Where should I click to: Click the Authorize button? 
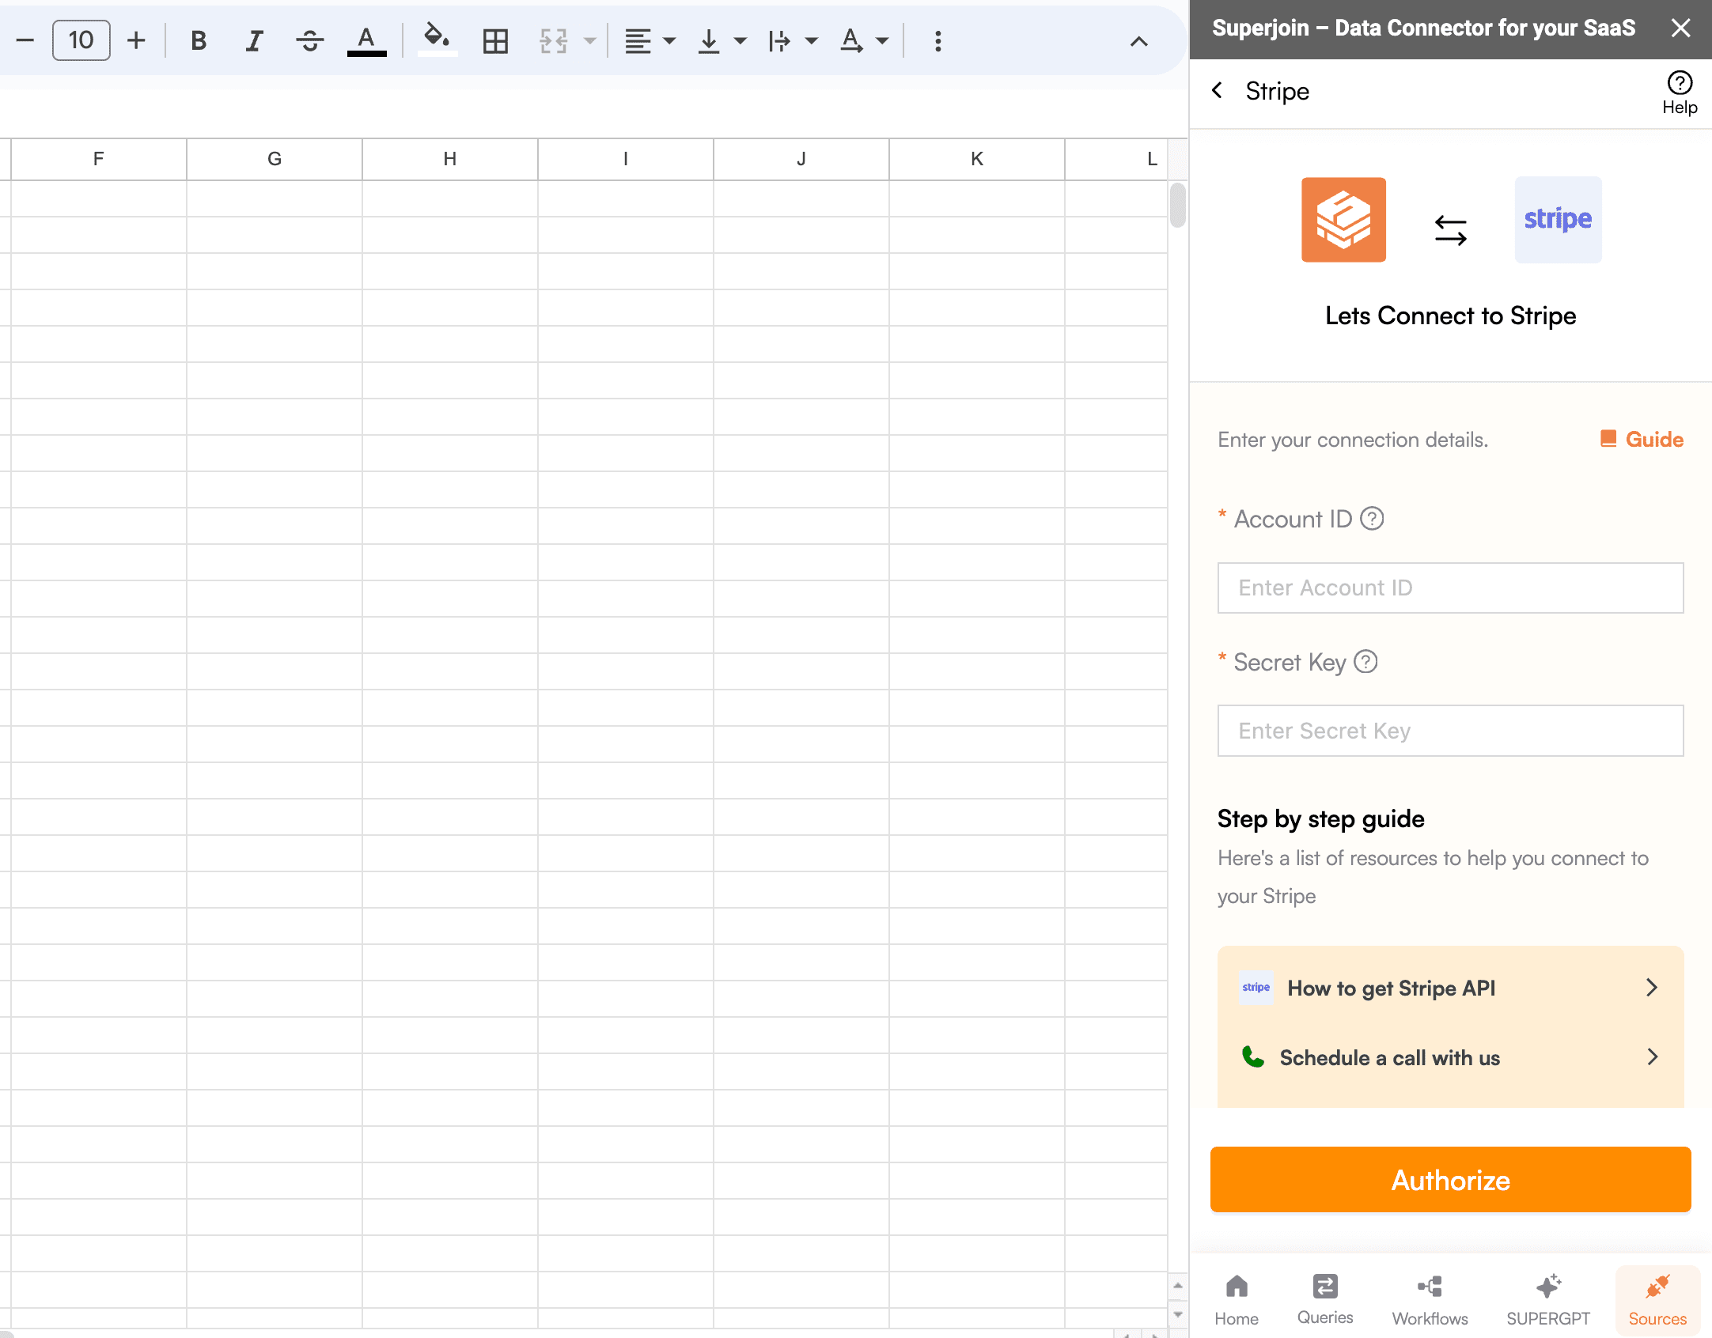tap(1449, 1180)
